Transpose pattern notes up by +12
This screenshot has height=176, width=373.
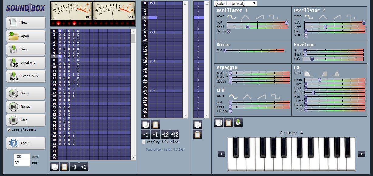(x=175, y=134)
